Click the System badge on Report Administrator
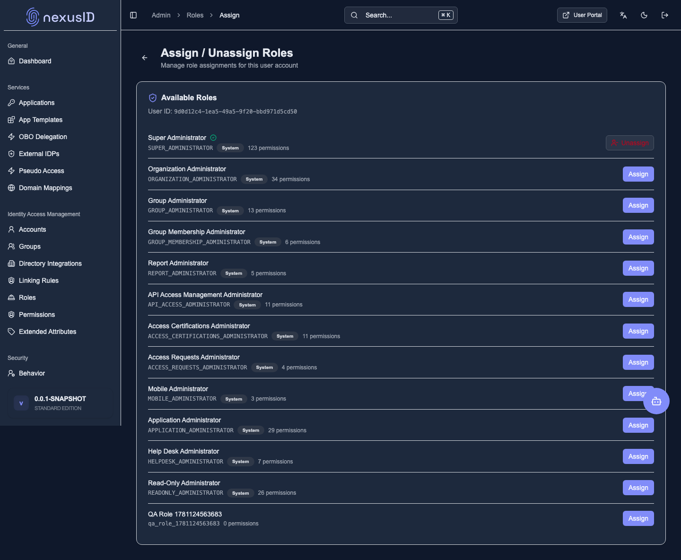The height and width of the screenshot is (560, 681). click(x=234, y=273)
